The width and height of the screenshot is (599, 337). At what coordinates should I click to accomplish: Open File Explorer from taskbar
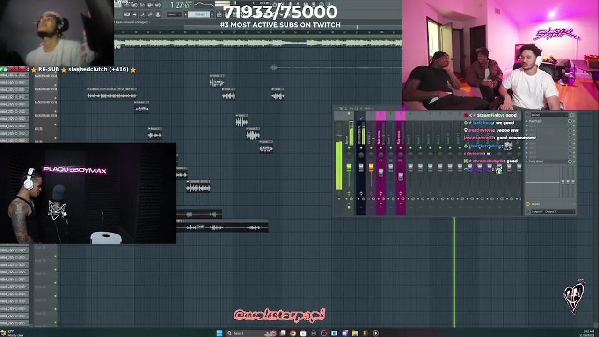point(355,333)
